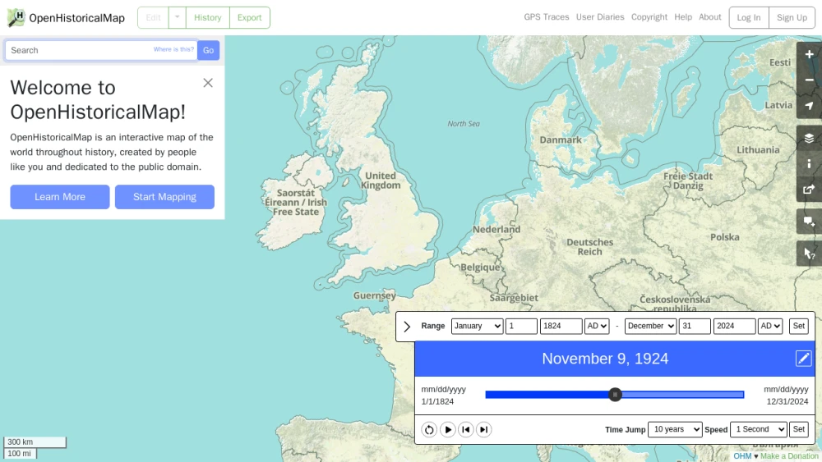Screen dimensions: 822x462
Task: Open the Time Jump dropdown
Action: (x=675, y=429)
